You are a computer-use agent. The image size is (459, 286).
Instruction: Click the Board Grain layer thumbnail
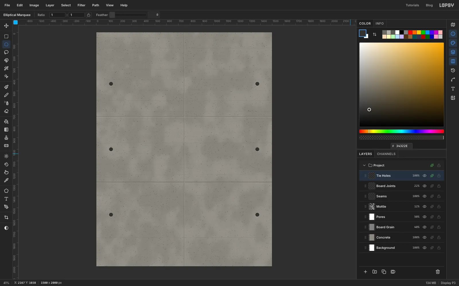pyautogui.click(x=372, y=227)
